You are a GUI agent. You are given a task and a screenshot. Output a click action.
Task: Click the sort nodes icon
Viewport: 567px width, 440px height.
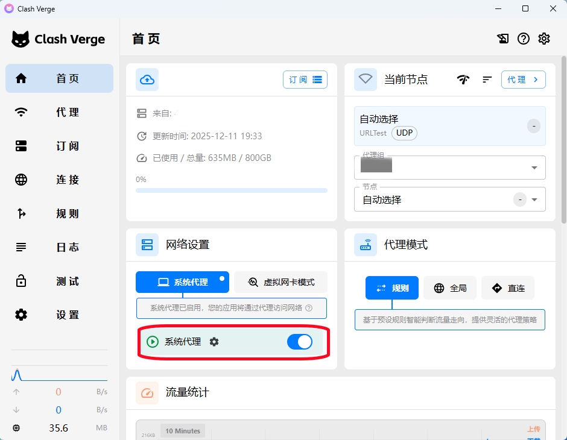click(487, 80)
